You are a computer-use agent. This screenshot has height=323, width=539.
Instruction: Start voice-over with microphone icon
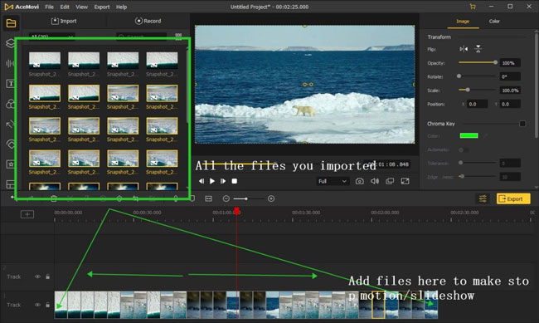pos(175,198)
